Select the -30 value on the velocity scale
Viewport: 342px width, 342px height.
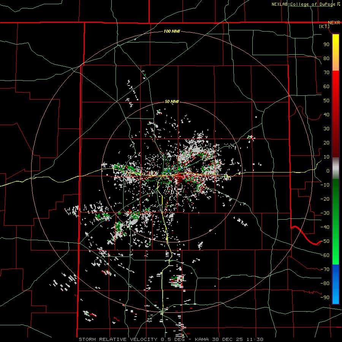click(x=325, y=213)
